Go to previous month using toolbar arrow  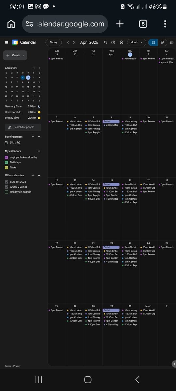(68, 42)
